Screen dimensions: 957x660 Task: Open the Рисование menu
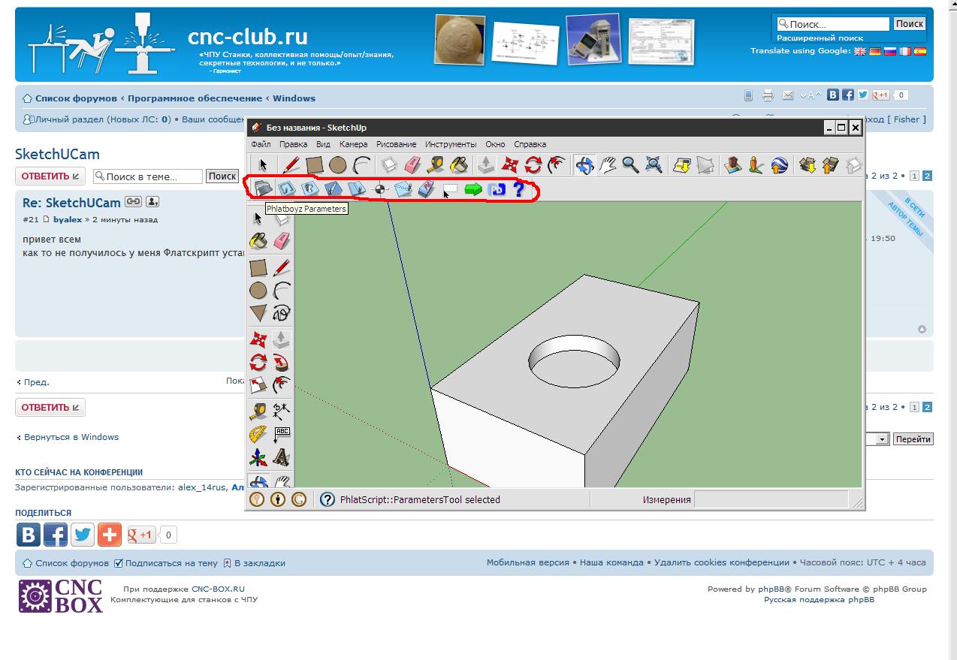click(x=396, y=144)
